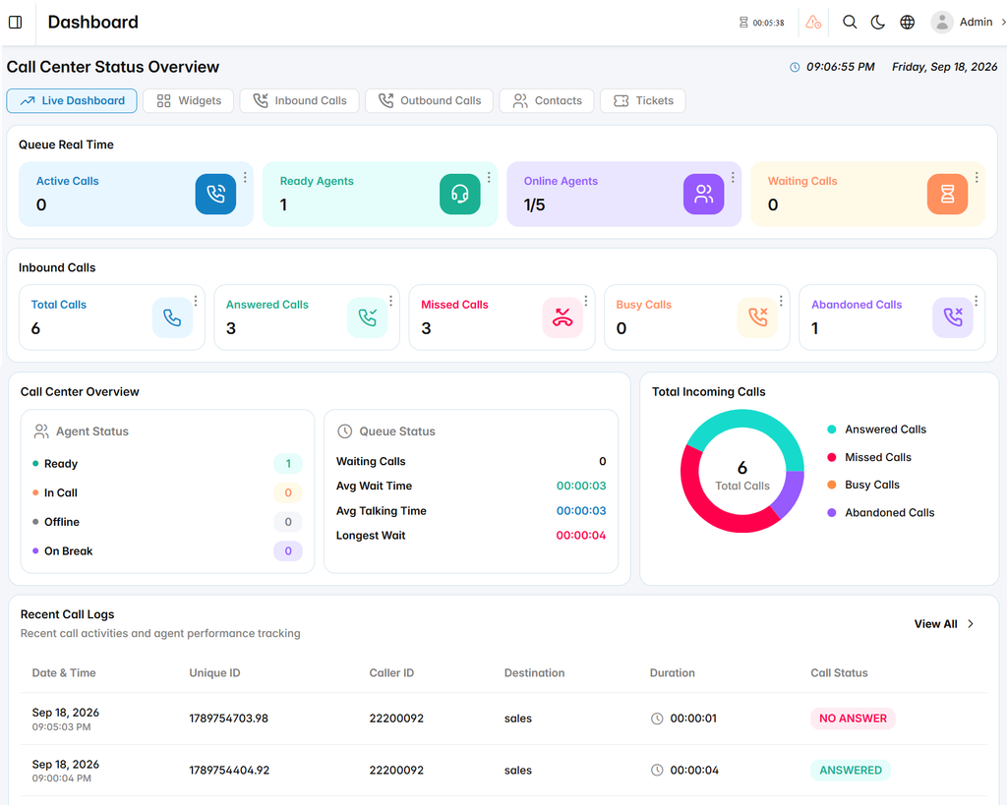Open search with the magnifier icon

point(850,23)
